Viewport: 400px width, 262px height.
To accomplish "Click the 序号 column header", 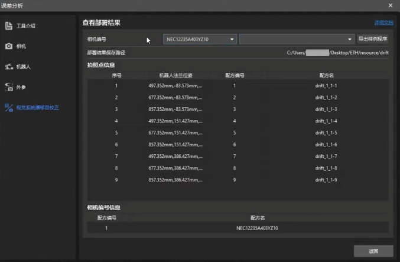I will [x=116, y=75].
